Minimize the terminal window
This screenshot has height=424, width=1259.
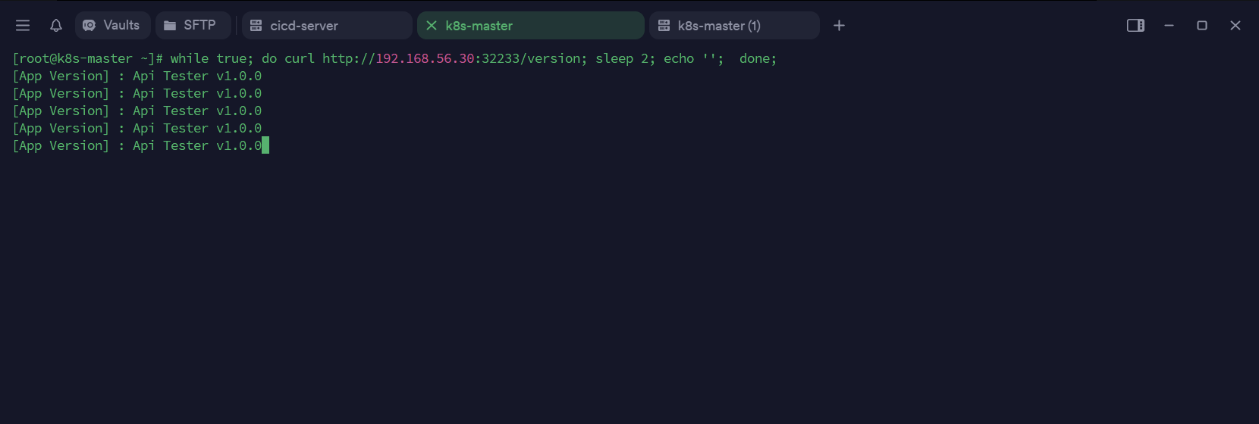tap(1169, 26)
